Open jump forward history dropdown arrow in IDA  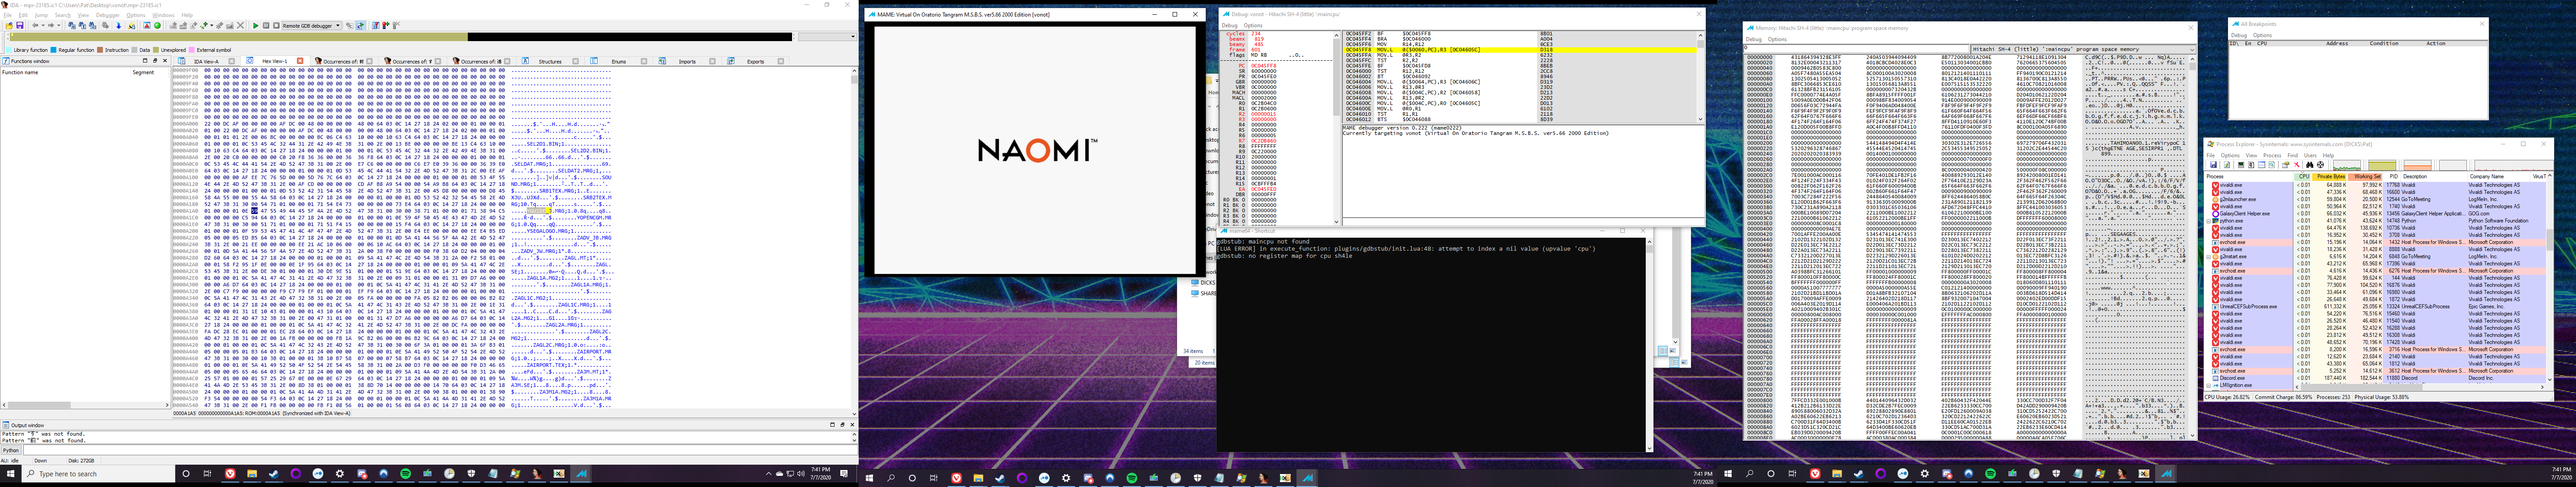coord(59,25)
